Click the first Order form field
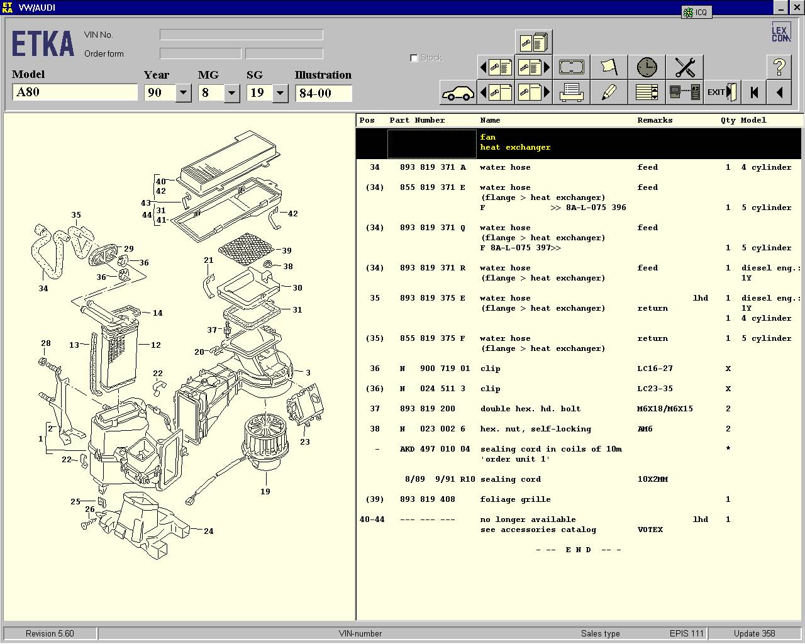This screenshot has width=805, height=644. (201, 53)
